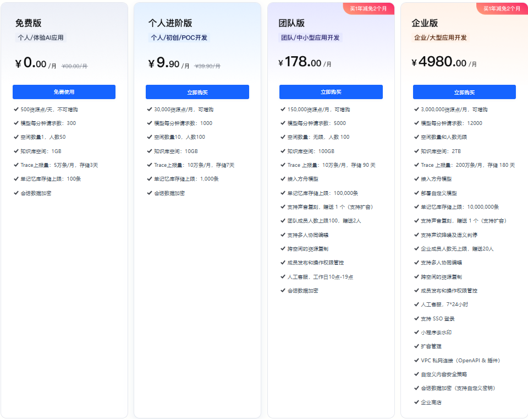This screenshot has width=528, height=419.
Task: Click the checkmark next to 支持 SSO 登录
Action: pos(416,318)
